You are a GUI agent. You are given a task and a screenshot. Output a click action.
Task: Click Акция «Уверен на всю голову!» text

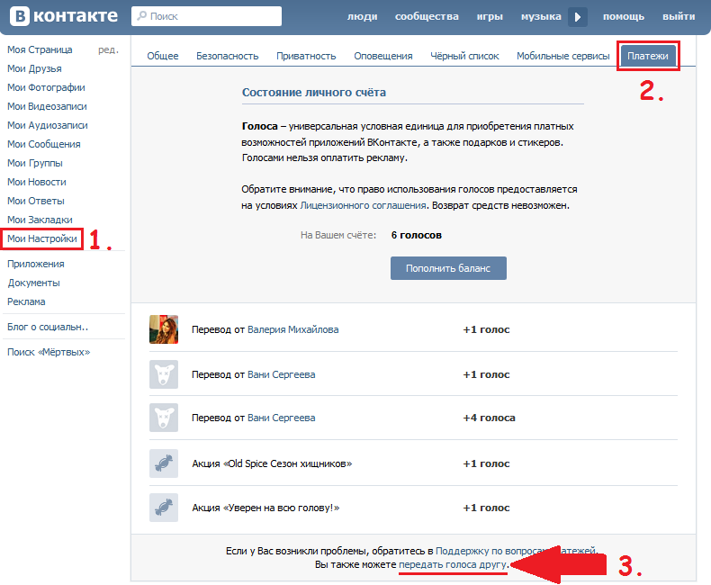[265, 508]
